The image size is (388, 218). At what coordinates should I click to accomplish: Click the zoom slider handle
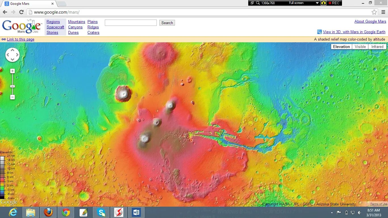coord(12,86)
